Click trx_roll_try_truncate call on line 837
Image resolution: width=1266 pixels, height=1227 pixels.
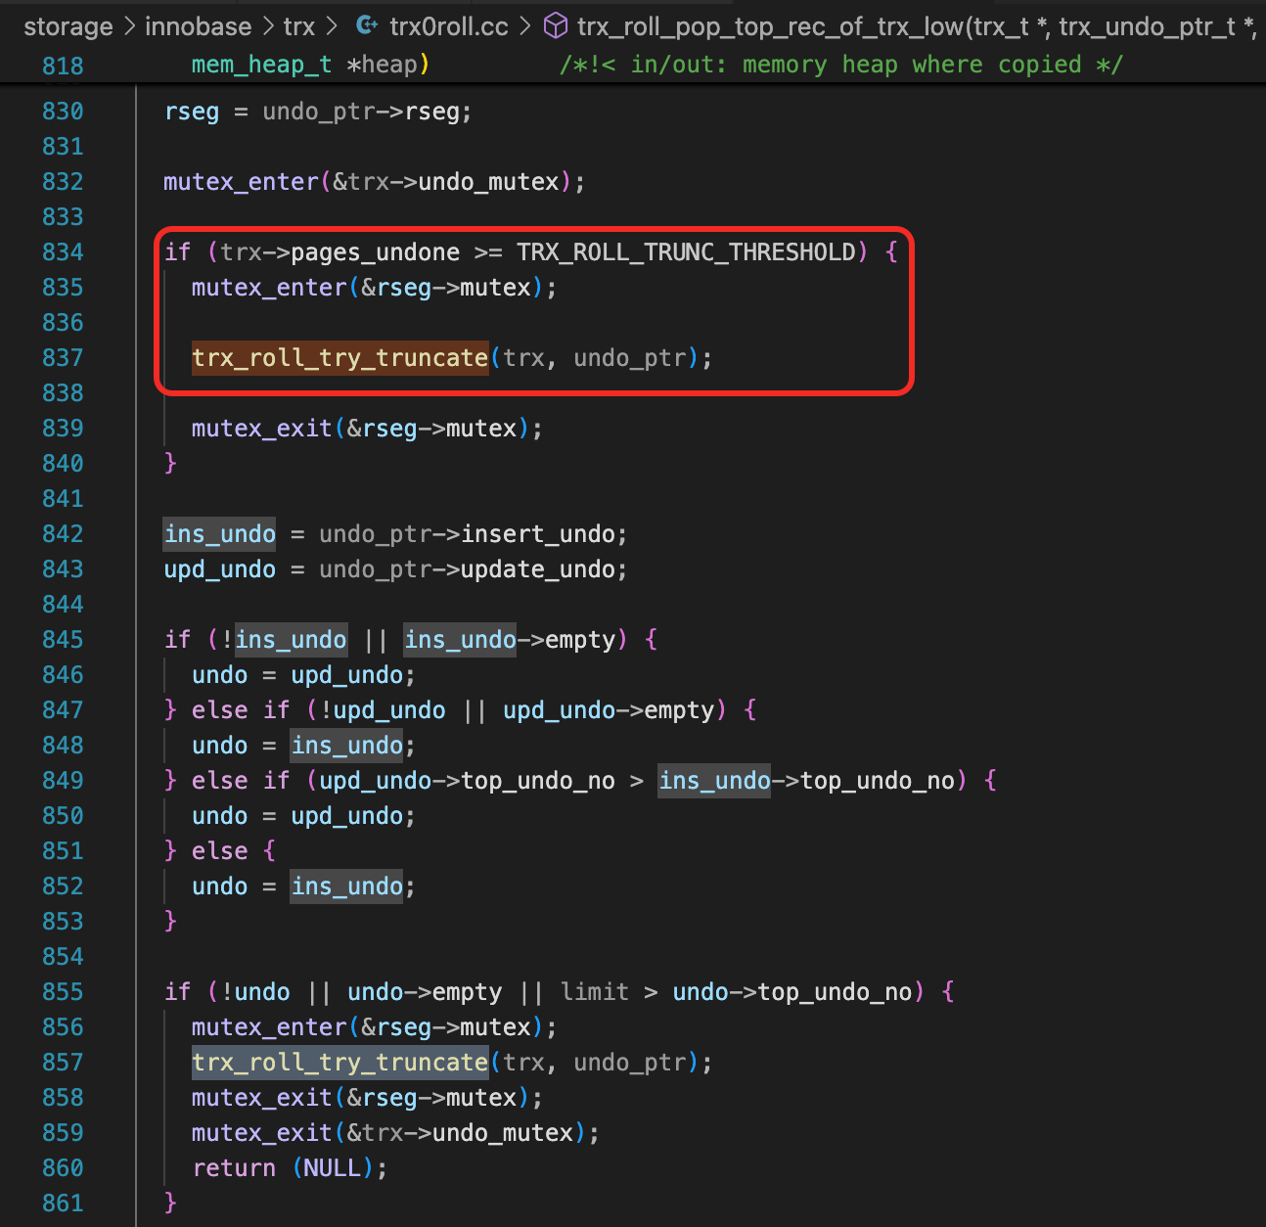[339, 358]
